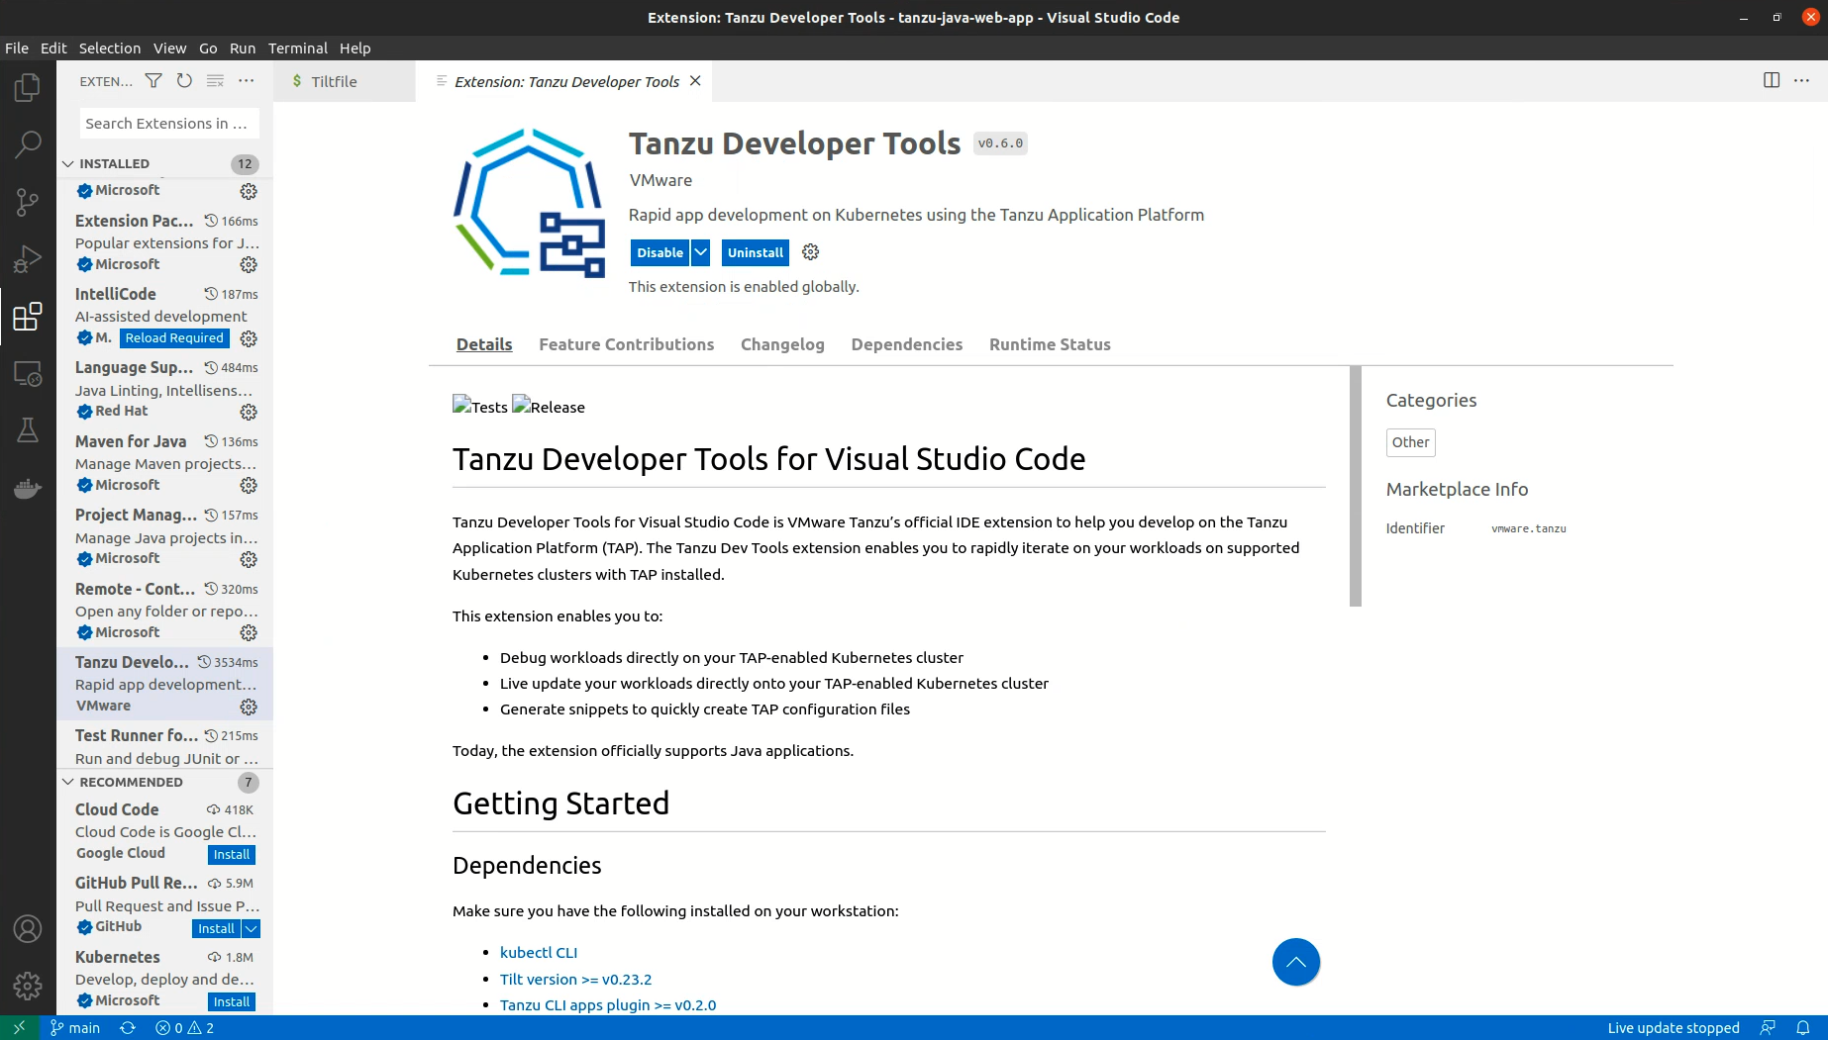
Task: Open the Explorer view in activity bar
Action: [28, 88]
